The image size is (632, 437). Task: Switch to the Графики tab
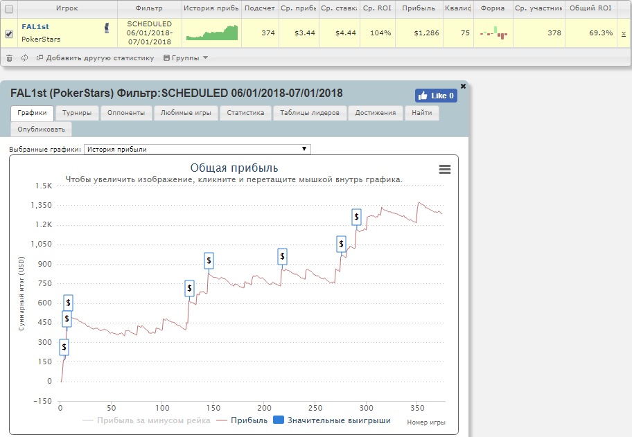point(32,113)
